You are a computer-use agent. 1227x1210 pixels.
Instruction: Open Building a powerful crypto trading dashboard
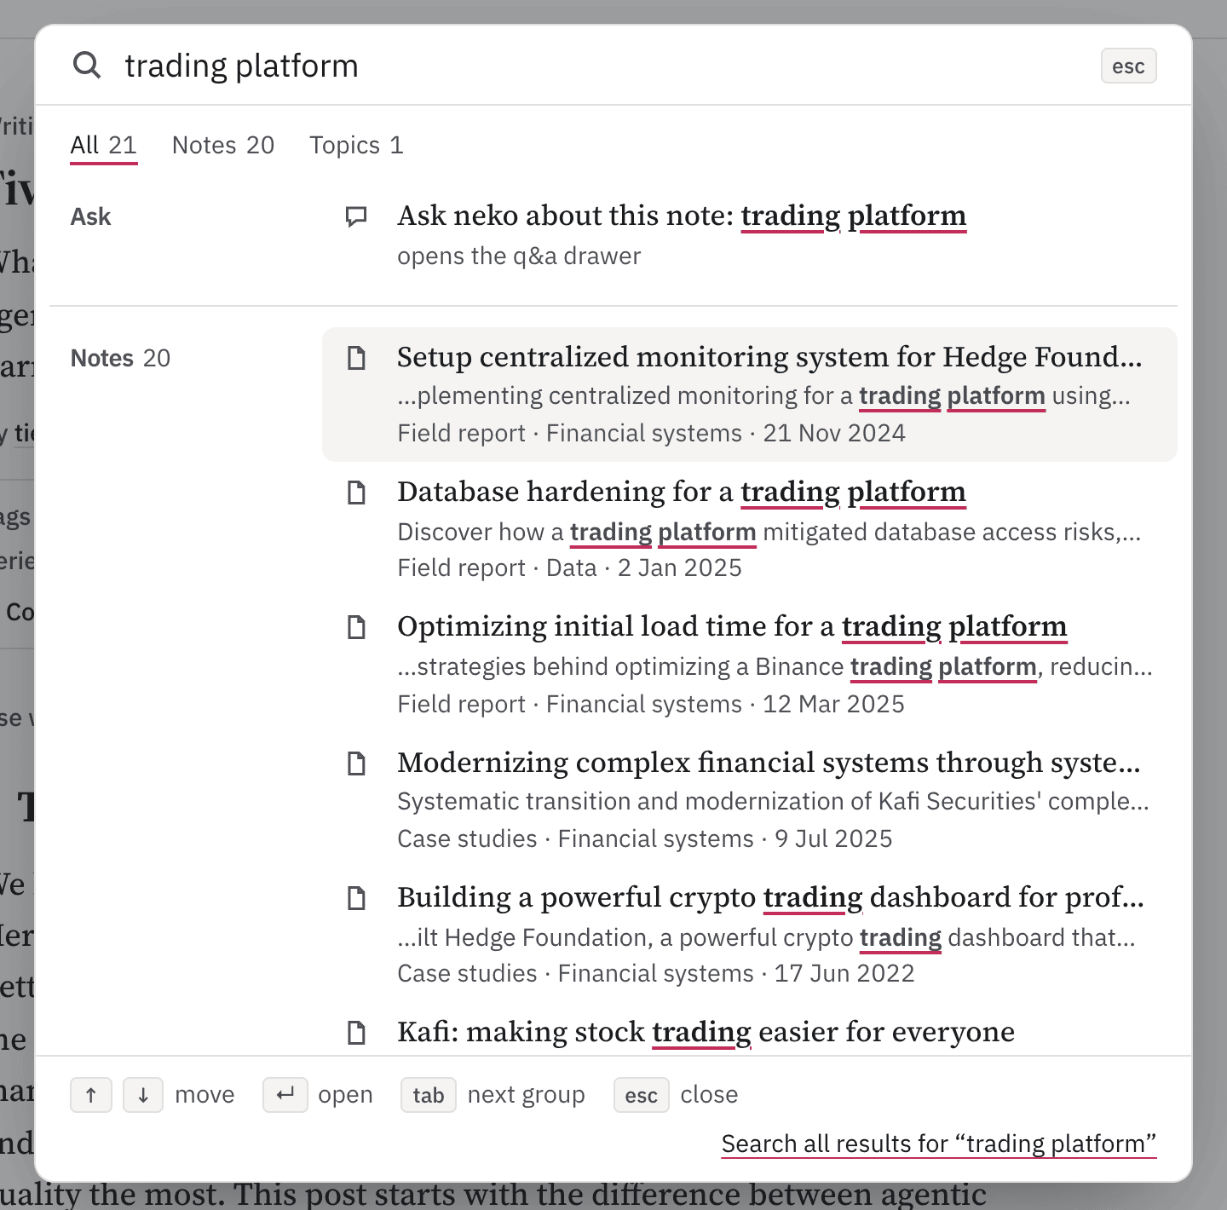point(750,934)
